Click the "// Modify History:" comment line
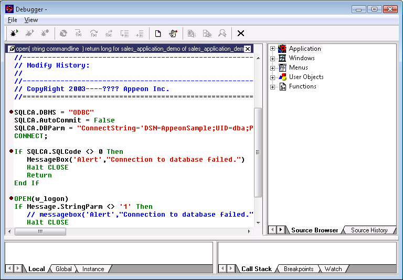This screenshot has height=280, width=403. click(x=52, y=65)
